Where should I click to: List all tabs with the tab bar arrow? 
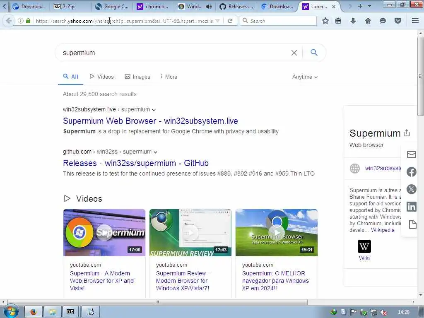(369, 6)
